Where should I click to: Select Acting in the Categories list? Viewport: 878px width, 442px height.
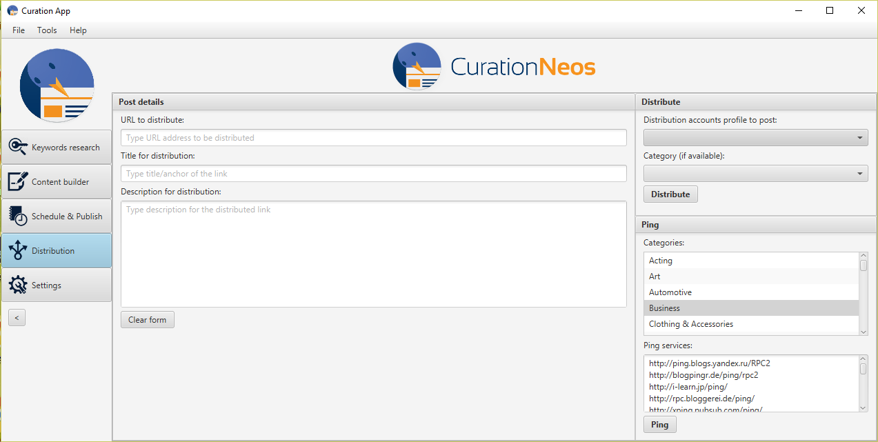coord(751,261)
